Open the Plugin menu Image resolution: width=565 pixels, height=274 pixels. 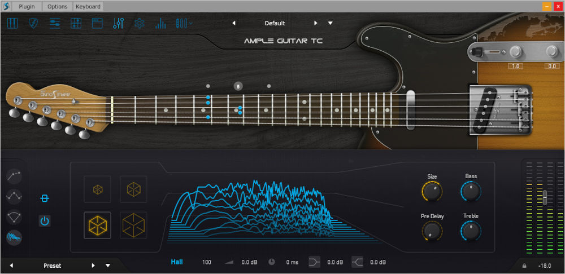coord(27,6)
